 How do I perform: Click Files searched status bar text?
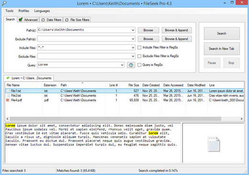click(14, 171)
